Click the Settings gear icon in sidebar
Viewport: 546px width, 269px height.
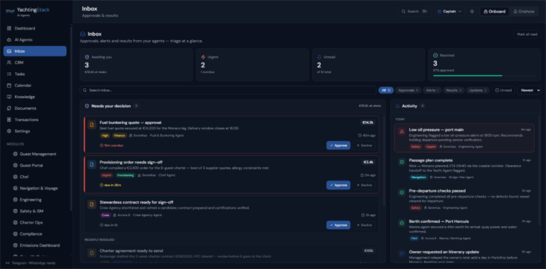9,131
